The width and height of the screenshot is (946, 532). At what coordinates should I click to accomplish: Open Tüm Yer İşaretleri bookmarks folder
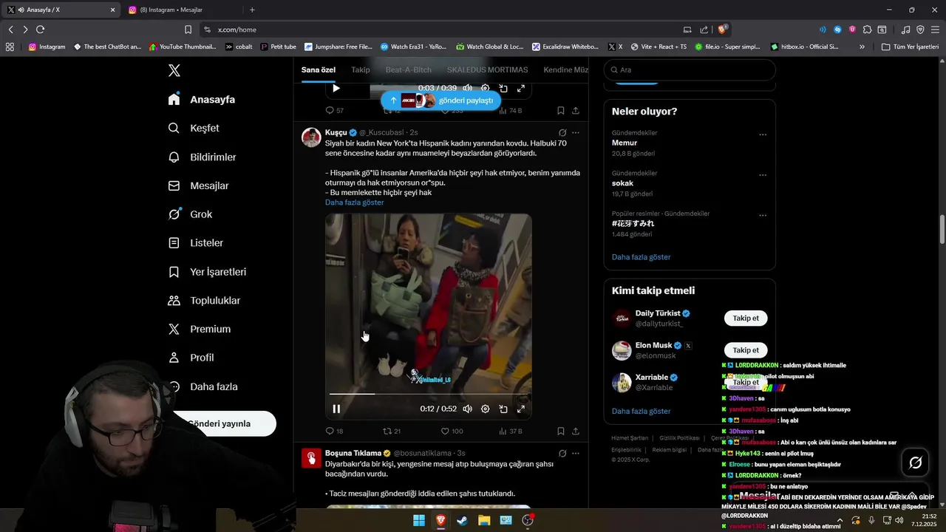coord(910,47)
